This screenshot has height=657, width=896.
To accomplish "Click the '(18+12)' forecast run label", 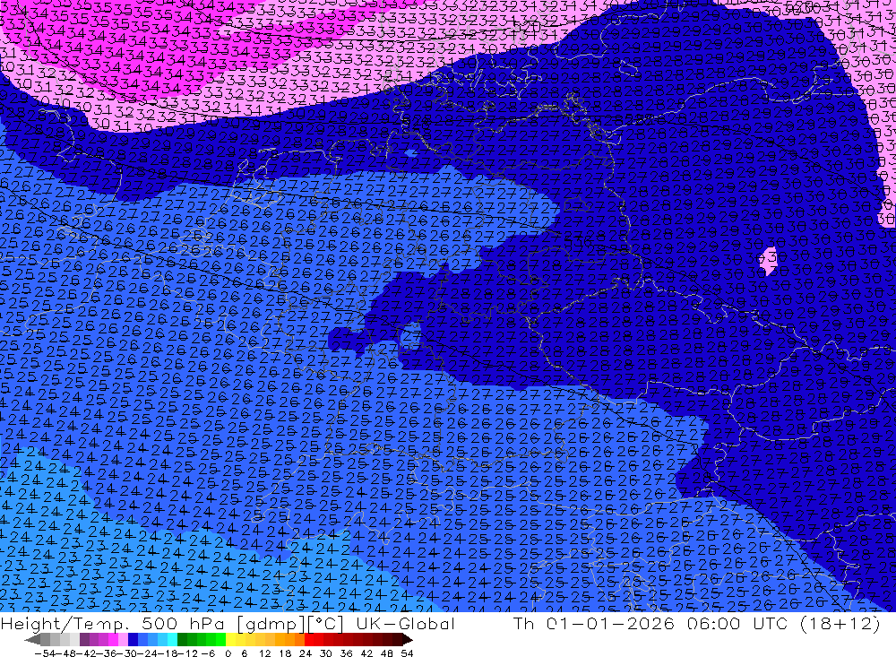I will pyautogui.click(x=840, y=623).
